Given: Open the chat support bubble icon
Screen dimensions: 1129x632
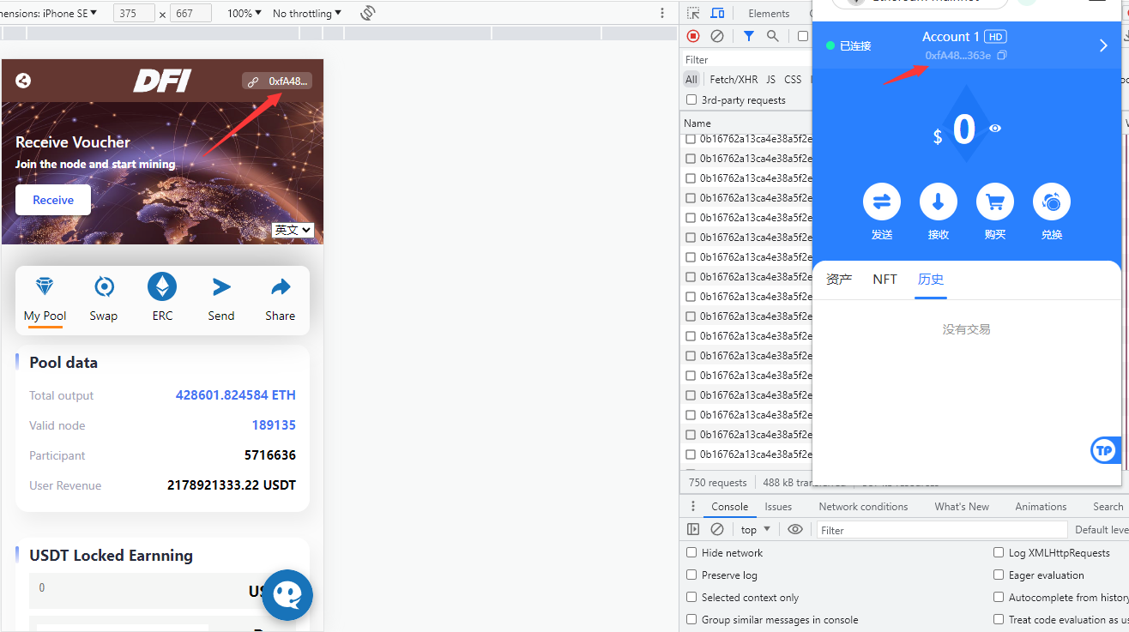Looking at the screenshot, I should 287,595.
